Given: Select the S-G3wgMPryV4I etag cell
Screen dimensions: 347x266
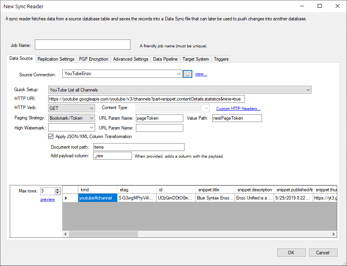Looking at the screenshot, I should click(137, 198).
